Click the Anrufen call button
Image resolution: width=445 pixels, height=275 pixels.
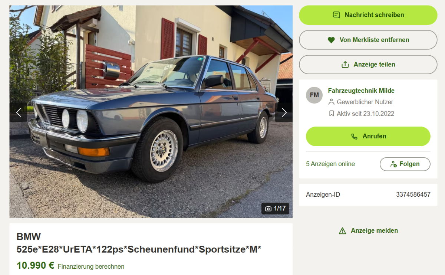(368, 136)
